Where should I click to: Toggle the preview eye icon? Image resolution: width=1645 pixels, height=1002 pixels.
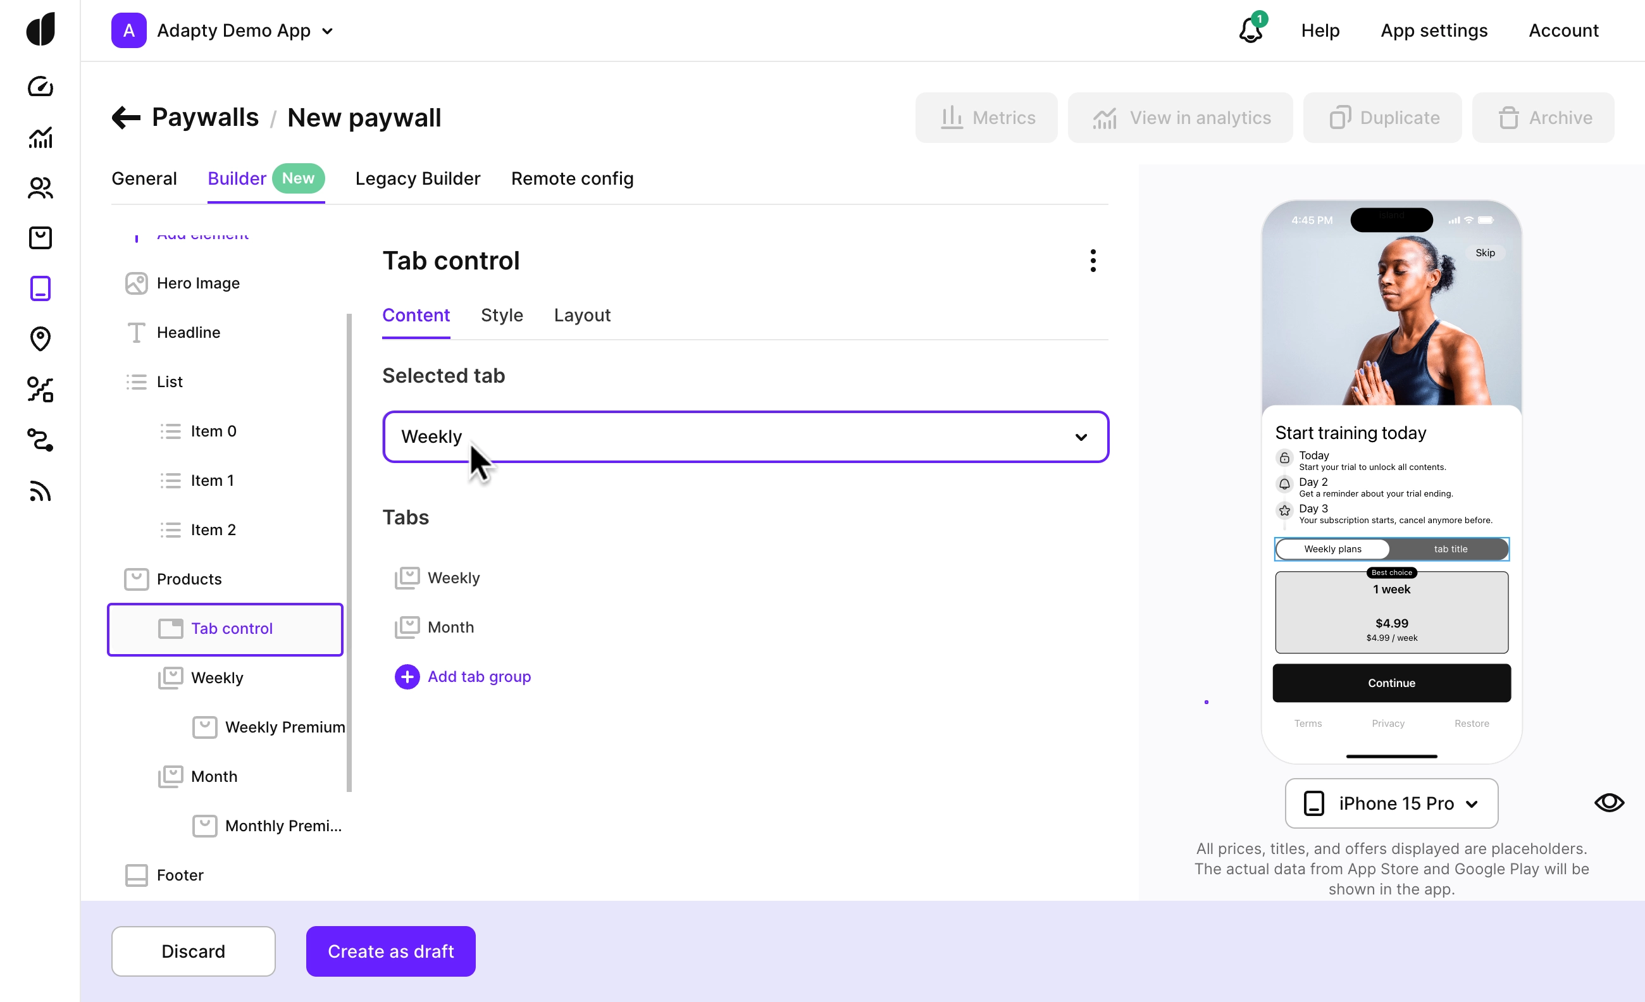(1609, 802)
